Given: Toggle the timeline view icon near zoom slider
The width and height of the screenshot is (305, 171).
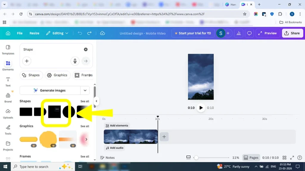Looking at the screenshot, I should [x=189, y=158].
